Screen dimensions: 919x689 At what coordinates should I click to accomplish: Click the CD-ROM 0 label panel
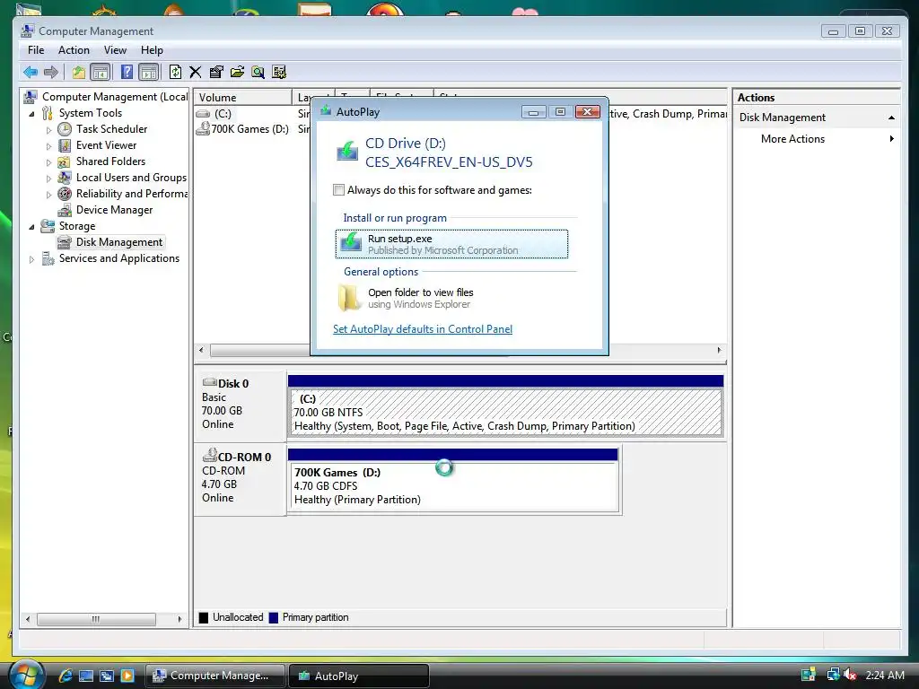click(240, 478)
